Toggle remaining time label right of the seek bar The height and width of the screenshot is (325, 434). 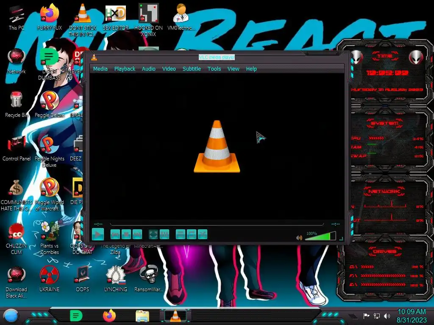point(336,224)
